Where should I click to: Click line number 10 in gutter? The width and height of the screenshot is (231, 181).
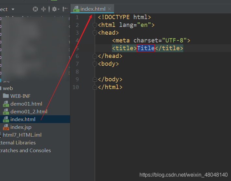pyautogui.click(x=75, y=87)
